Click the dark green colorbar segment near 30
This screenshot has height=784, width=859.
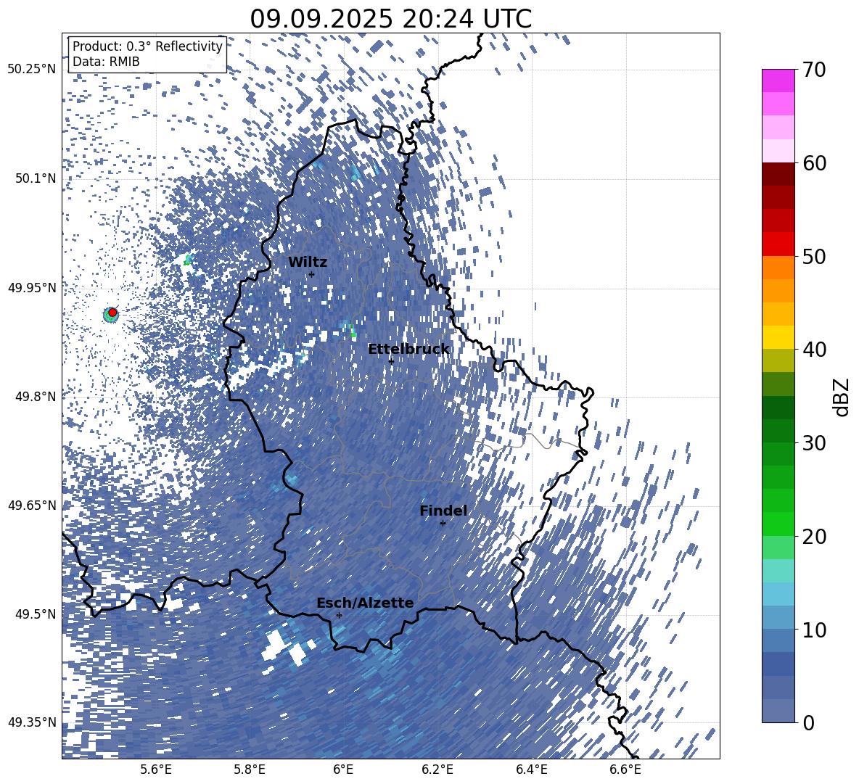click(x=778, y=431)
